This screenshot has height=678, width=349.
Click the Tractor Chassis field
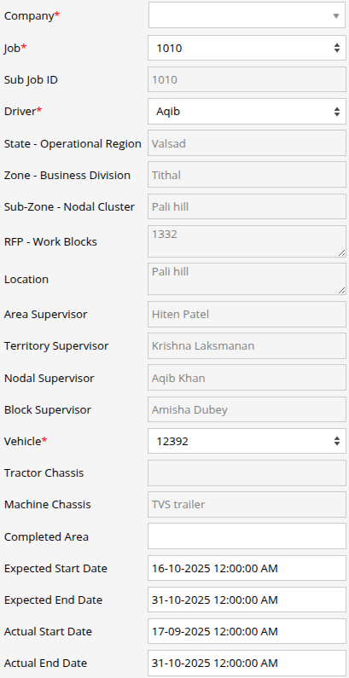point(247,473)
